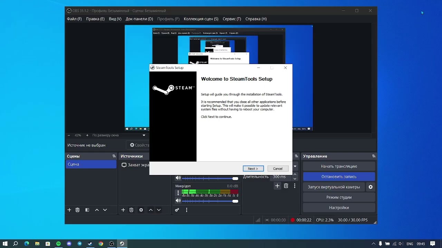Move source down arrow in Источники toolbar
442x248 pixels.
[x=159, y=210]
